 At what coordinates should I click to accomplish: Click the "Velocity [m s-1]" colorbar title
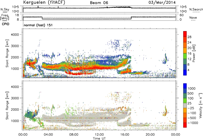tap(200, 105)
